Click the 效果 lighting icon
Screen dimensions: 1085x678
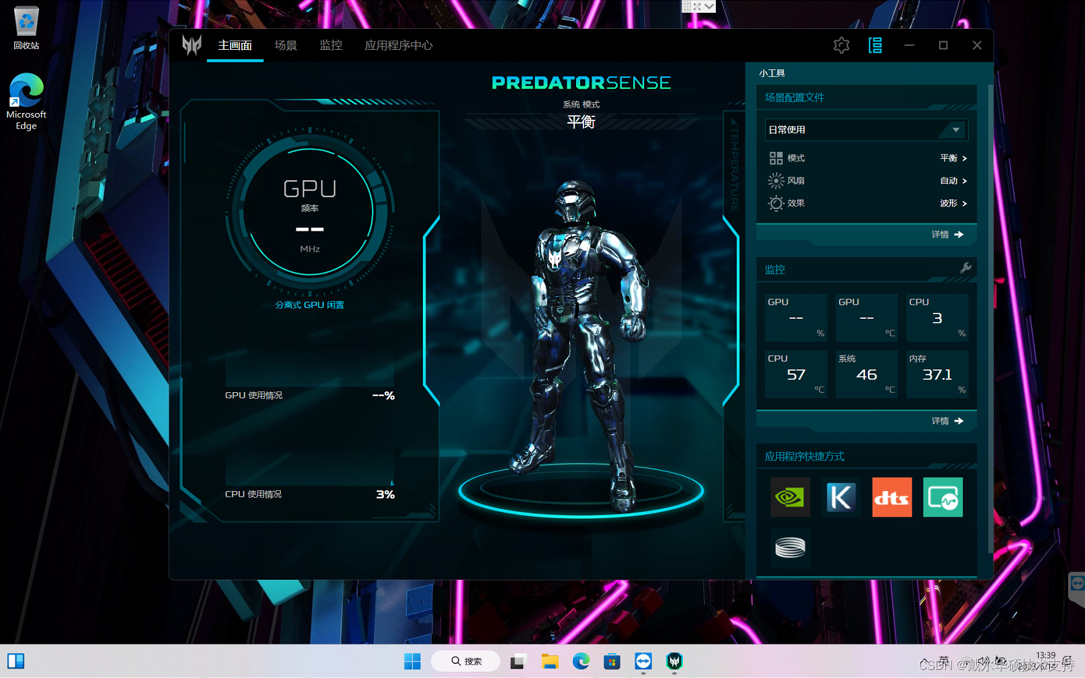pos(776,203)
